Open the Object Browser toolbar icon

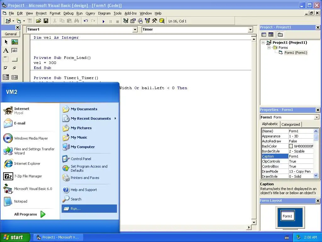tap(147, 21)
